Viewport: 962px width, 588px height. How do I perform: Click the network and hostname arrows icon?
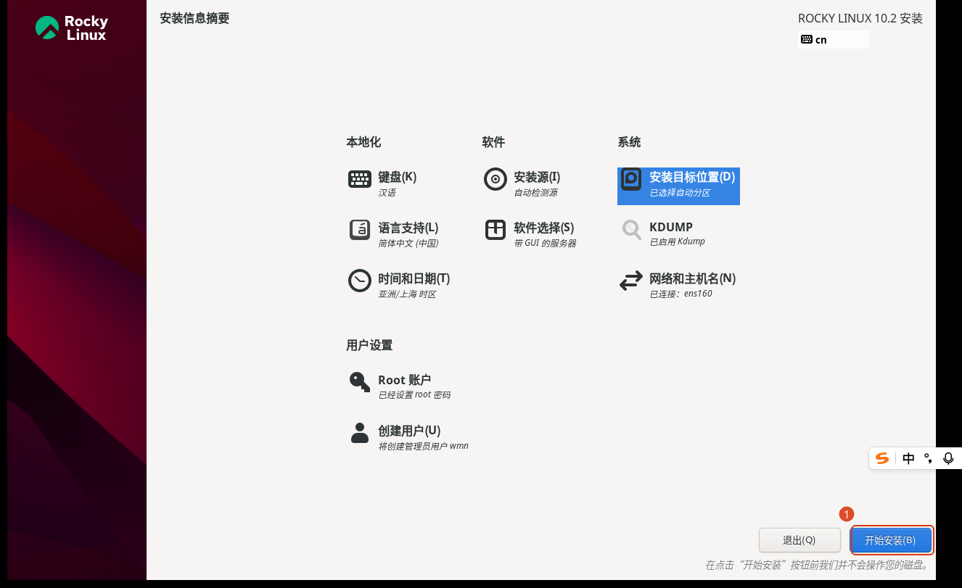point(631,281)
